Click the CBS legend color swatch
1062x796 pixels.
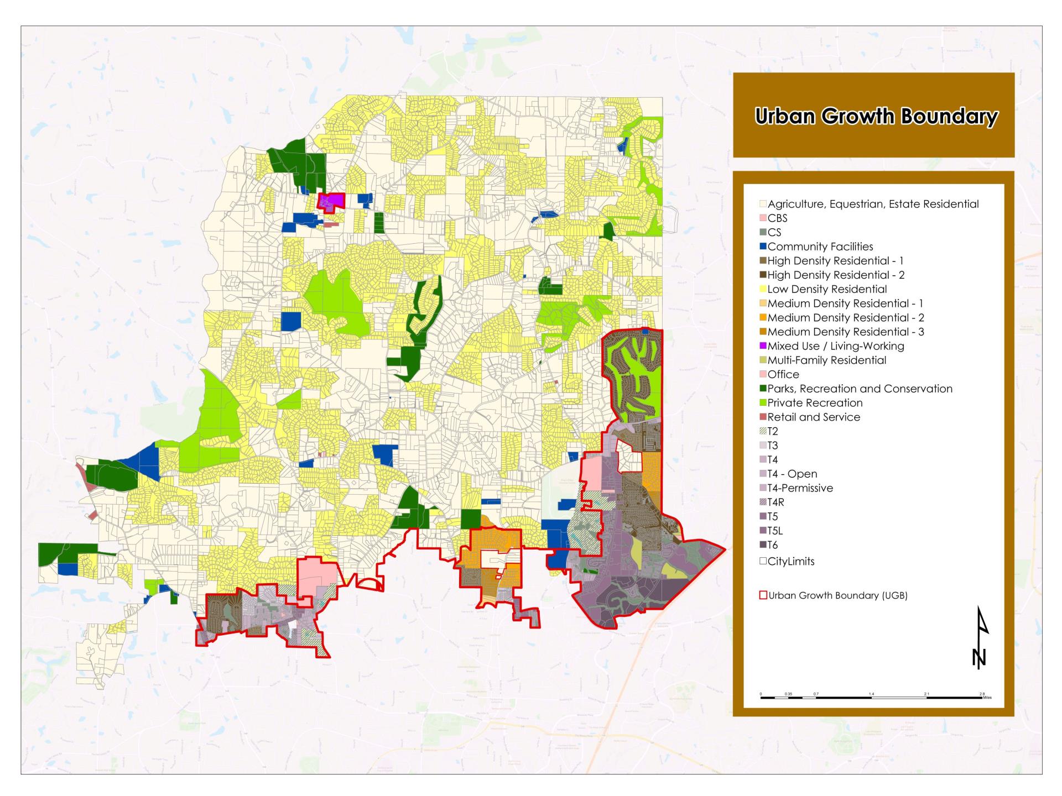763,218
